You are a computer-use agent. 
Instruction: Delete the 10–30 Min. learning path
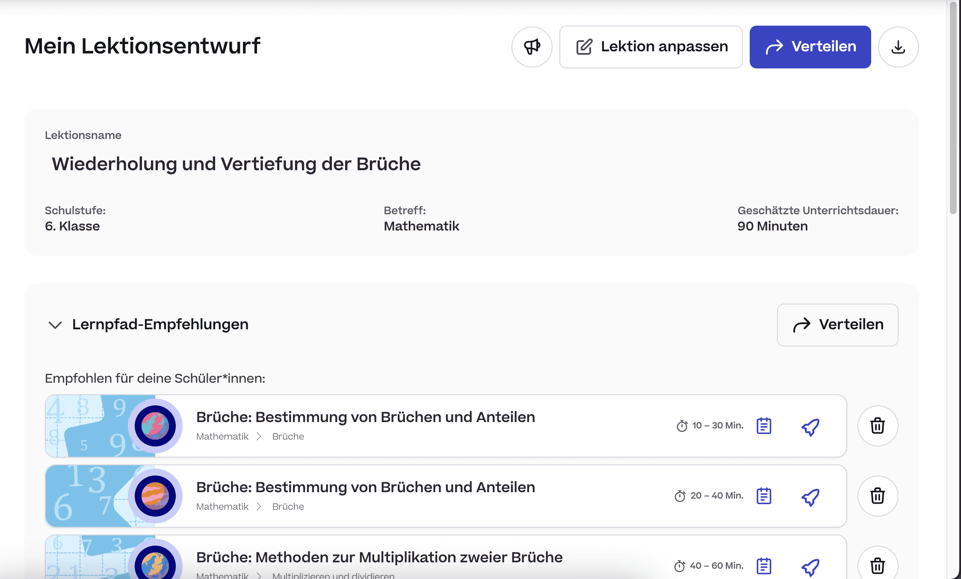[x=878, y=426]
